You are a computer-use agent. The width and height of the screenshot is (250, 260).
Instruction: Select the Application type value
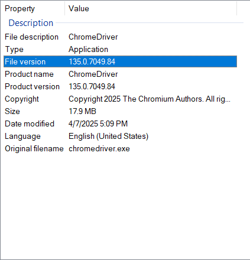[x=88, y=49]
